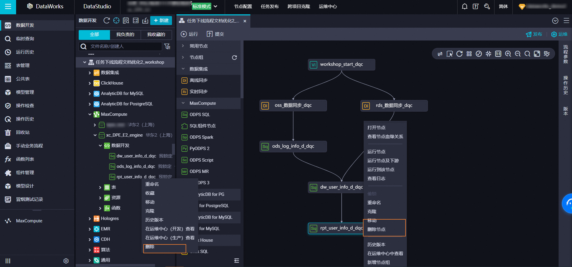
Task: Click the collapse-to-center icon on canvas toolbar
Action: pos(488,54)
